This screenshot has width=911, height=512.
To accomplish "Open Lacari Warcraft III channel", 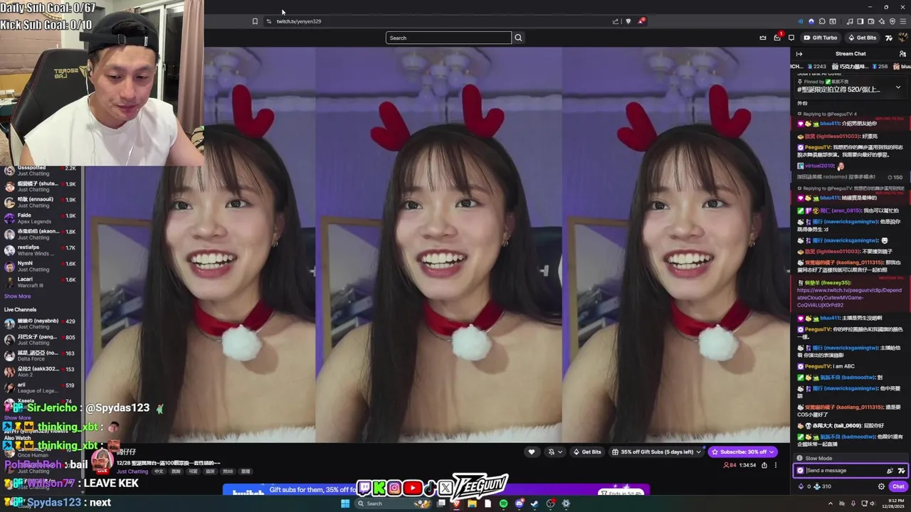I will [x=41, y=282].
